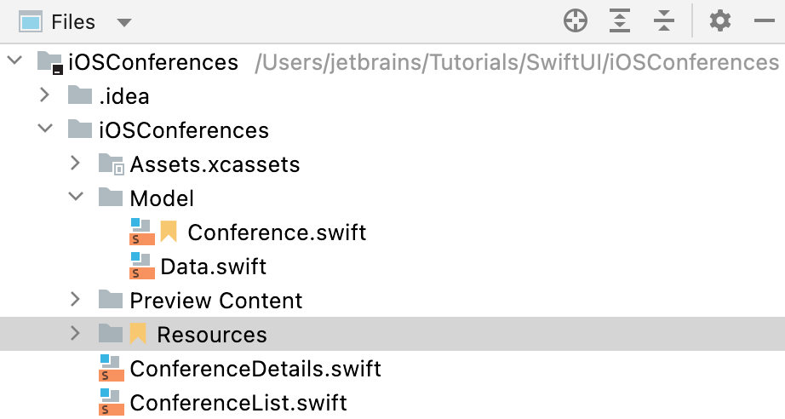Click the Files view title label
This screenshot has height=419, width=785.
click(73, 22)
